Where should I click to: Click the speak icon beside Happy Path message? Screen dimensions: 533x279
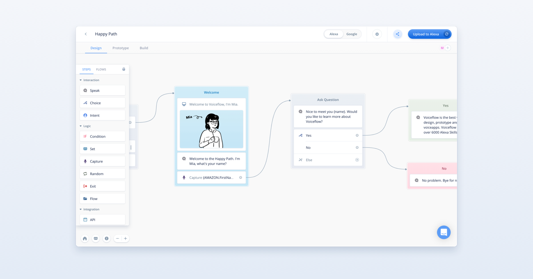[x=184, y=159]
